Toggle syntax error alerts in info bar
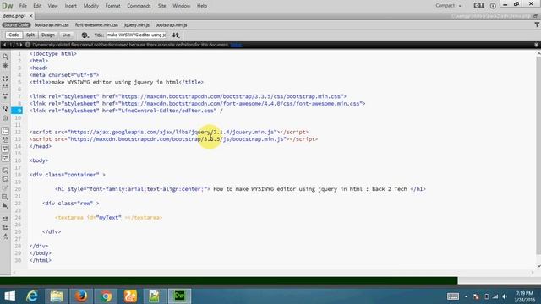Image resolution: width=541 pixels, height=304 pixels. coord(5,158)
